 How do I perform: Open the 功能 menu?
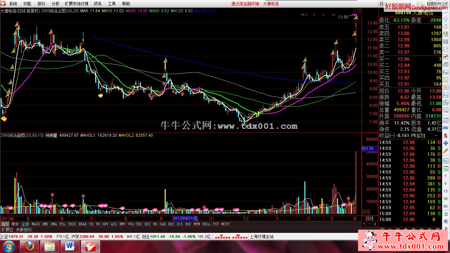click(27, 4)
